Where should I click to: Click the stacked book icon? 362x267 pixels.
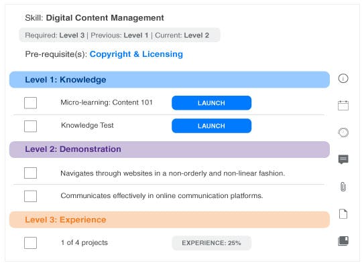point(343,241)
